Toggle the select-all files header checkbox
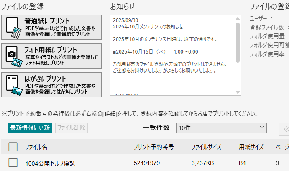 coord(13,147)
